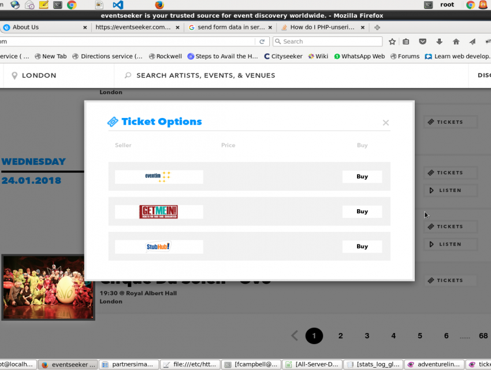Viewport: 491px width, 370px height.
Task: Open the Cityseeker bookmark
Action: [x=284, y=57]
